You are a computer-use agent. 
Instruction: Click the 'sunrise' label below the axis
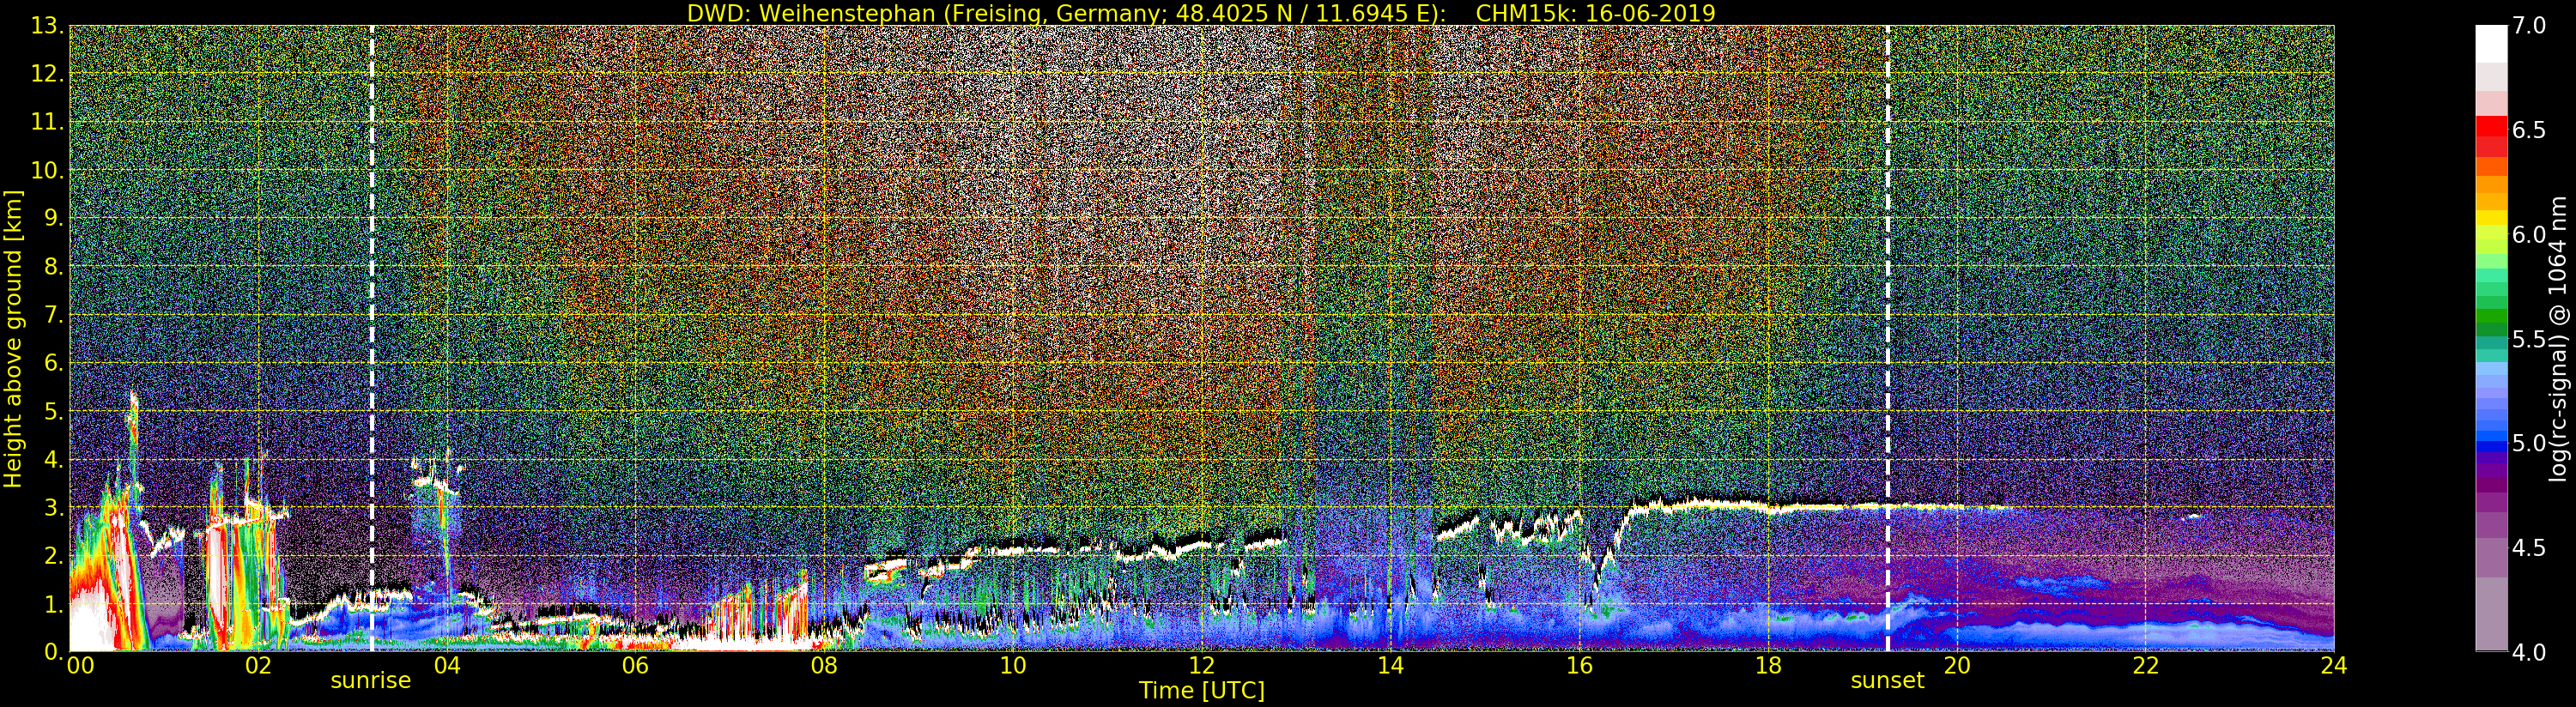pyautogui.click(x=371, y=681)
